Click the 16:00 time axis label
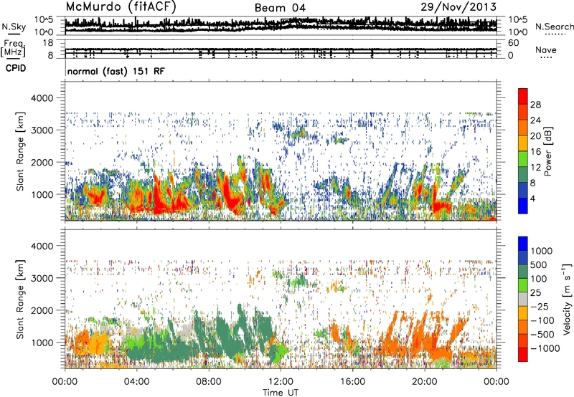Image resolution: width=574 pixels, height=397 pixels. pyautogui.click(x=352, y=382)
